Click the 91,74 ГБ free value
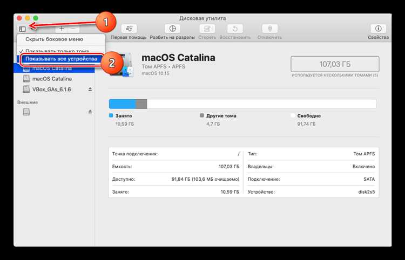 (x=306, y=124)
